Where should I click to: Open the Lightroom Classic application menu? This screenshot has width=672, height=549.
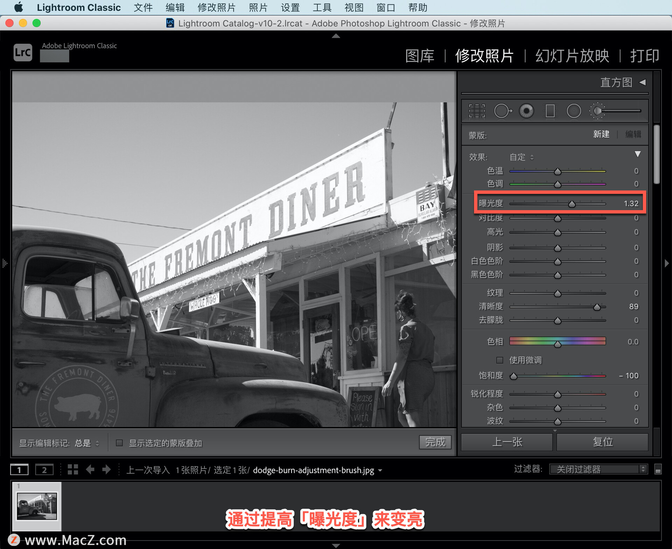tap(79, 7)
